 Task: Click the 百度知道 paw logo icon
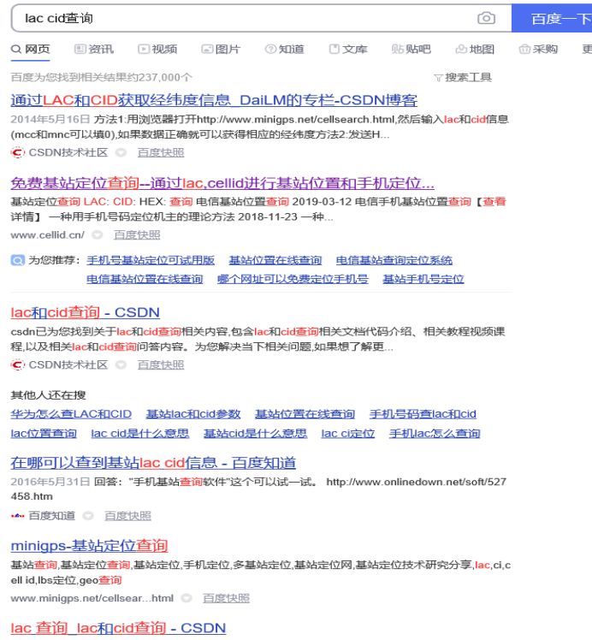(18, 516)
